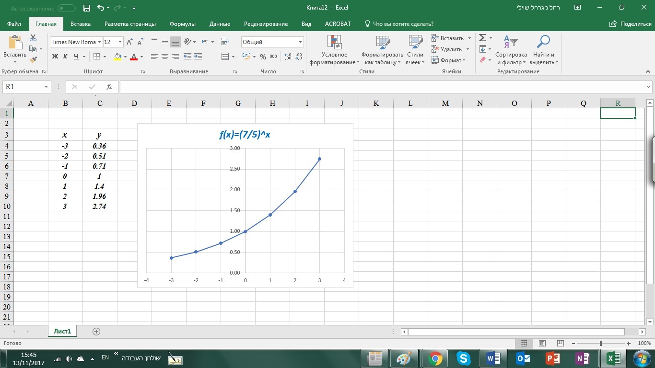
Task: Open the Формулы ribbon tab
Action: (x=182, y=24)
